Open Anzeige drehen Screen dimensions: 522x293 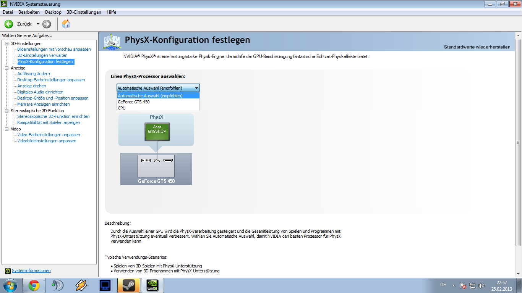pos(32,86)
